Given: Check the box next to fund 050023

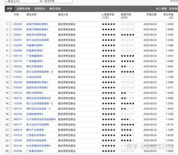Looking at the screenshot, I should pyautogui.click(x=10, y=67).
